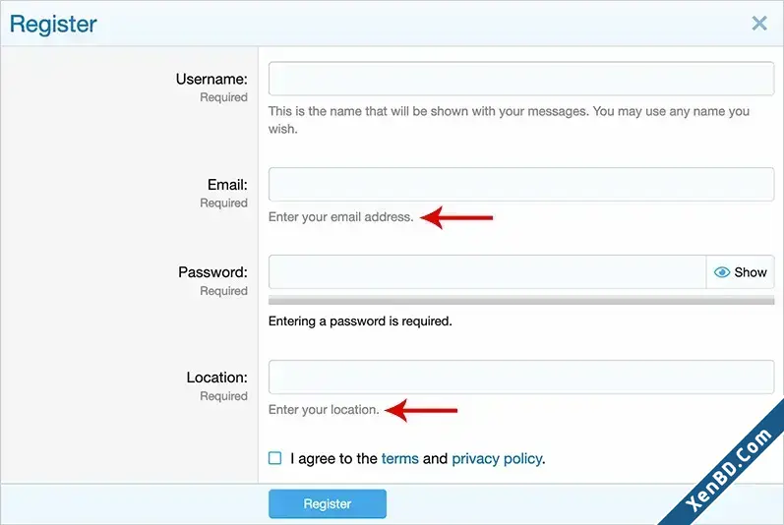Click the Username: field label
784x525 pixels.
211,79
